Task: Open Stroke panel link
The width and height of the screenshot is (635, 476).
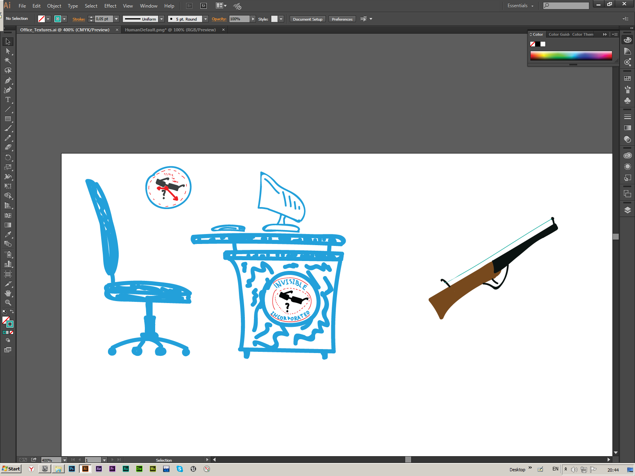Action: coord(79,19)
